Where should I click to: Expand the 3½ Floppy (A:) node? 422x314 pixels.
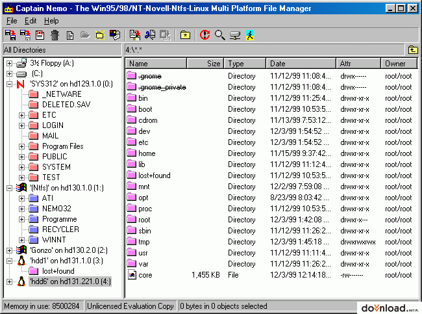[10, 63]
